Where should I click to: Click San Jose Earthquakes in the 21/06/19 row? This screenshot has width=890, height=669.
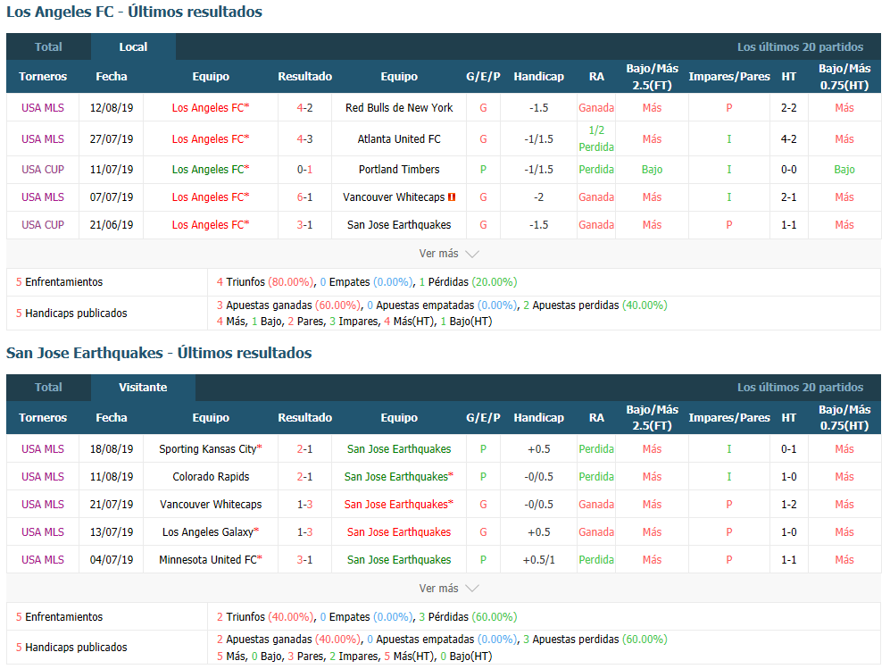click(x=399, y=225)
